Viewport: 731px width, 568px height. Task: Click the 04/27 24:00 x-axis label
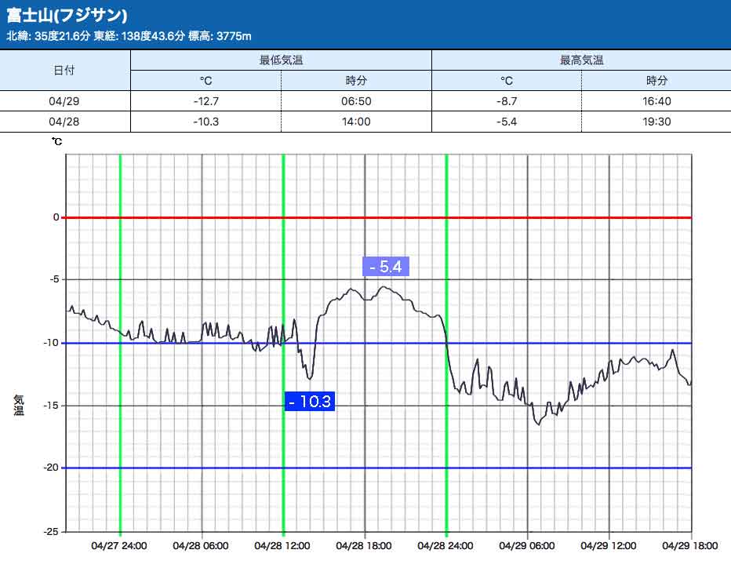coord(119,546)
